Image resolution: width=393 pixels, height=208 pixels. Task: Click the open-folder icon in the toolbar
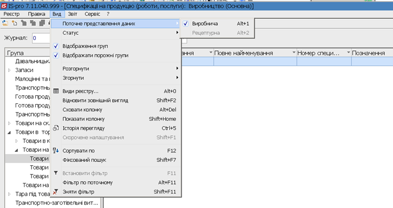click(x=5, y=24)
